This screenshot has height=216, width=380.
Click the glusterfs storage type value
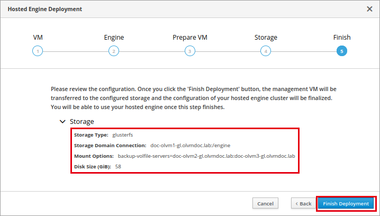123,135
